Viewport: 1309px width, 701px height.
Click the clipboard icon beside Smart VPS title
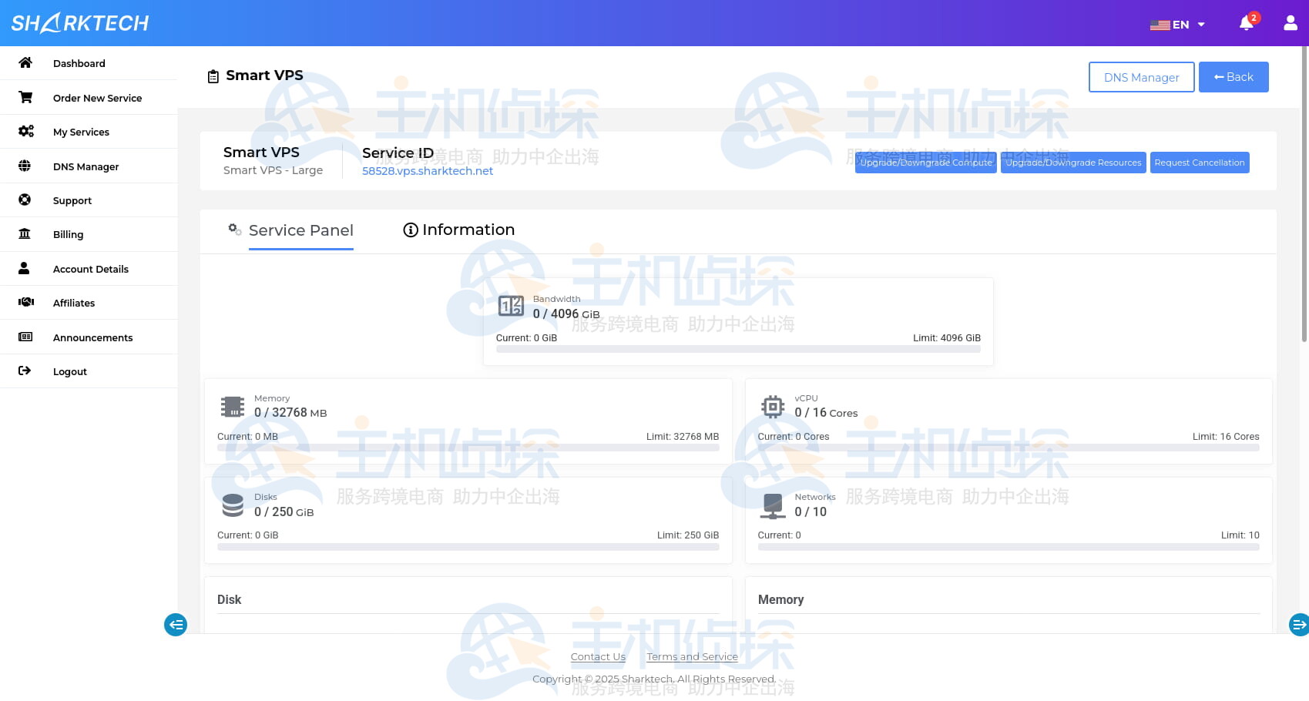(x=213, y=76)
